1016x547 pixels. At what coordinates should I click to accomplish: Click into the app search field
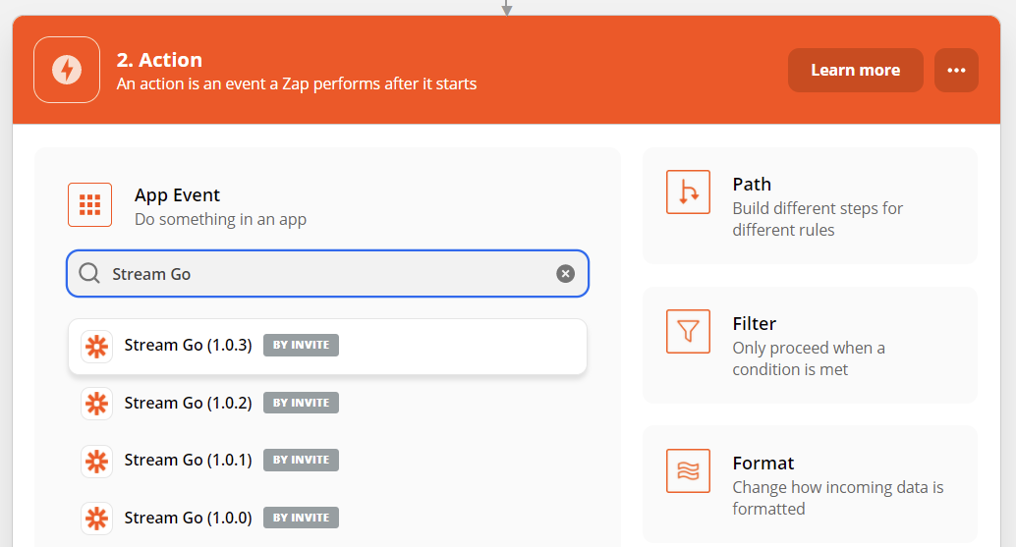pyautogui.click(x=327, y=274)
